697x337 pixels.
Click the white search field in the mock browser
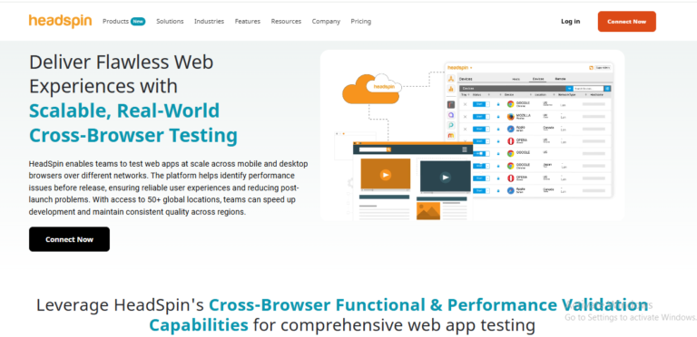[x=373, y=149]
